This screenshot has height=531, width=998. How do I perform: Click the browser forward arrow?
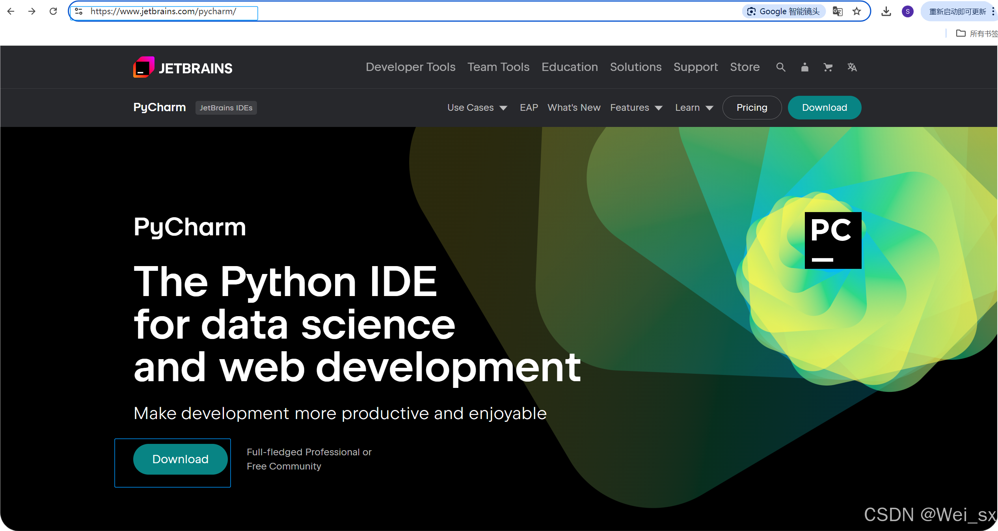point(32,11)
